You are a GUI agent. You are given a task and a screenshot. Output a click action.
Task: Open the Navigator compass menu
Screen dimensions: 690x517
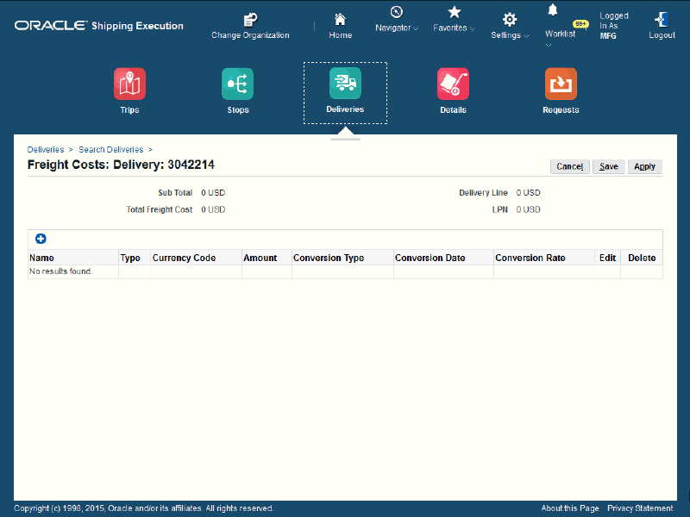pyautogui.click(x=397, y=12)
